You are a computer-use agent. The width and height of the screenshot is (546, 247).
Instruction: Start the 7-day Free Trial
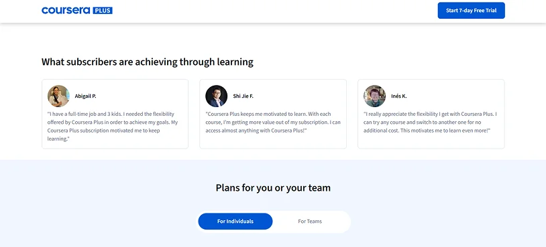pyautogui.click(x=471, y=11)
